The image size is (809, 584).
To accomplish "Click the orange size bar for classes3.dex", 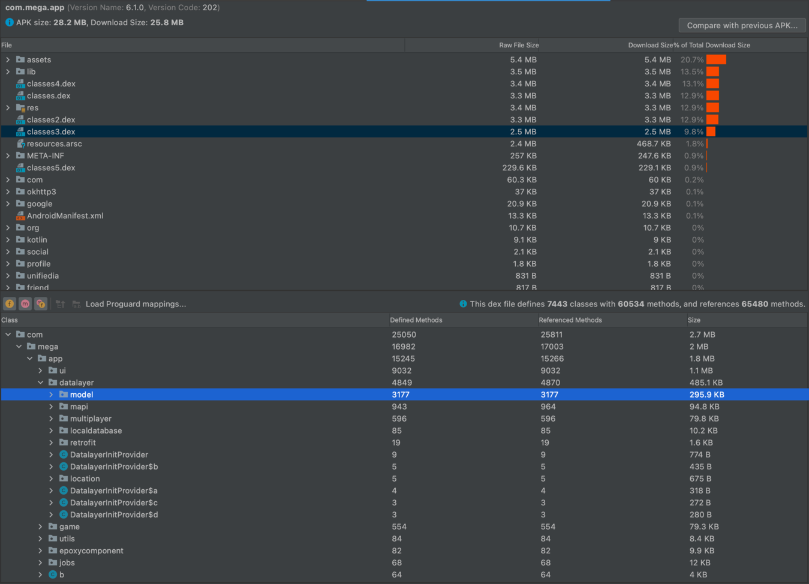I will point(711,131).
